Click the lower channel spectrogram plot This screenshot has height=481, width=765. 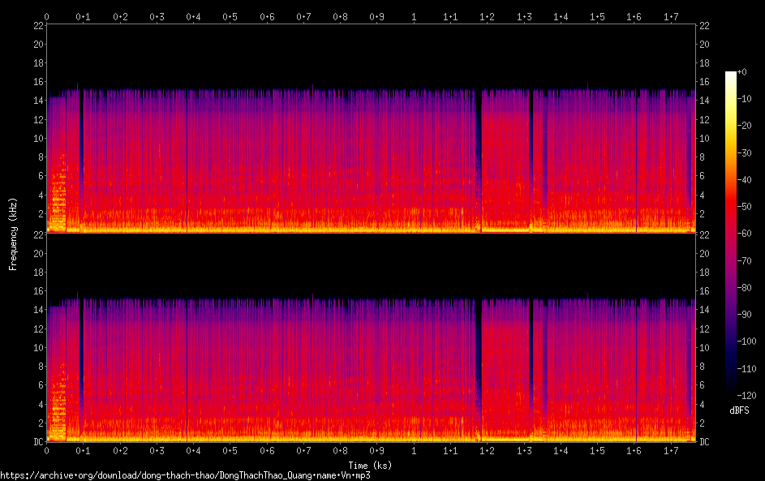[371, 338]
